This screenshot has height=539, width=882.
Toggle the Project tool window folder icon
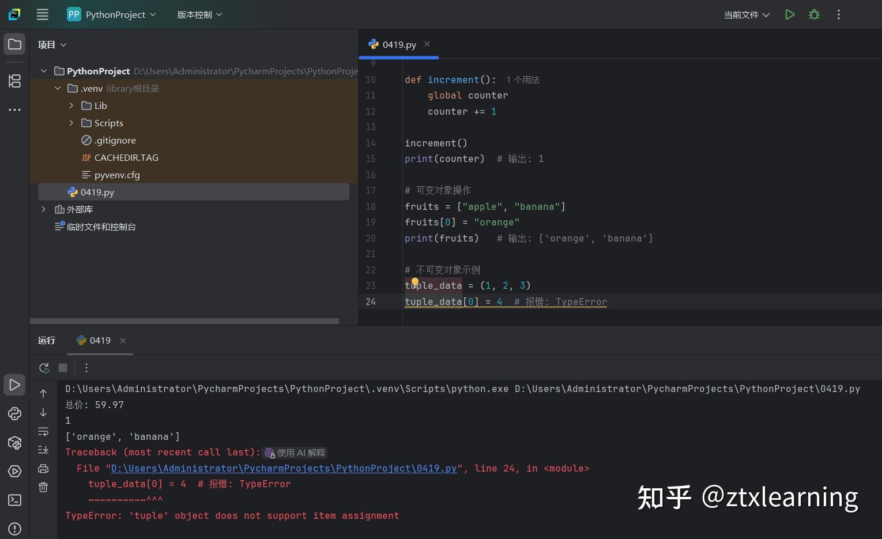point(14,44)
